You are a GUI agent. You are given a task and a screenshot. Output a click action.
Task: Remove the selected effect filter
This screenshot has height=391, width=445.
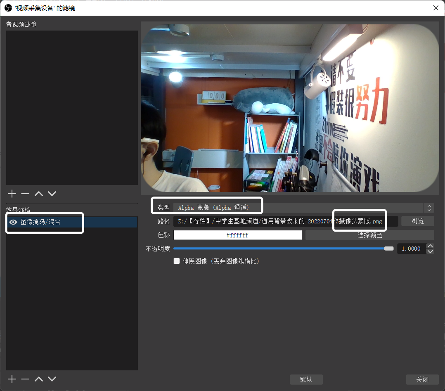tap(25, 379)
